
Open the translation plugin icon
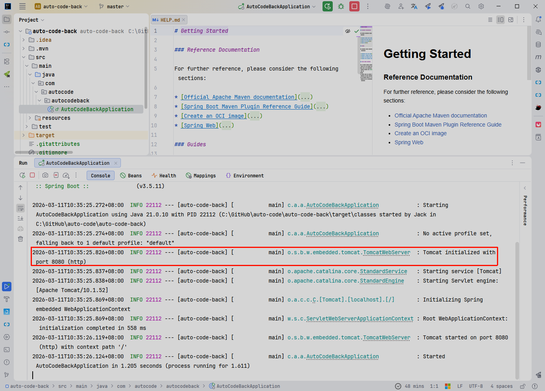[414, 6]
